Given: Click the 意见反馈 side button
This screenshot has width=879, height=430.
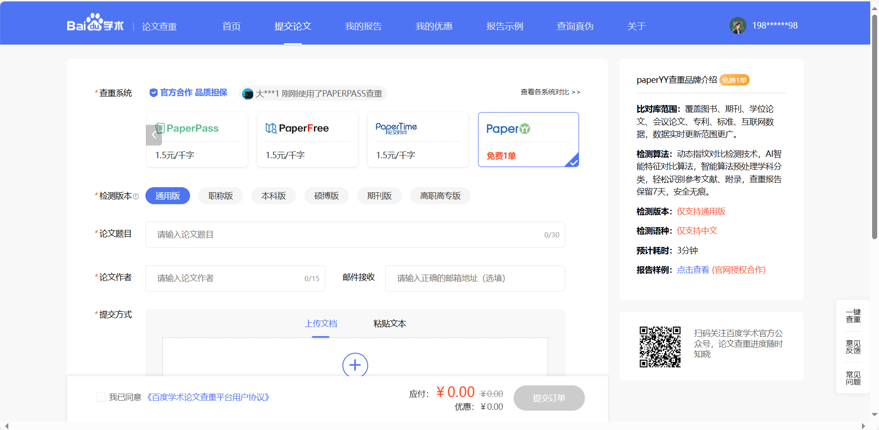Looking at the screenshot, I should (x=853, y=347).
